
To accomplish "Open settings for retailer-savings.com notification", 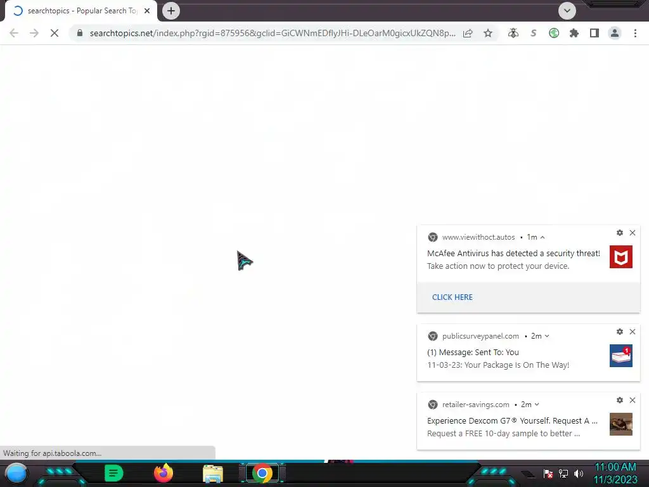I will tap(620, 400).
